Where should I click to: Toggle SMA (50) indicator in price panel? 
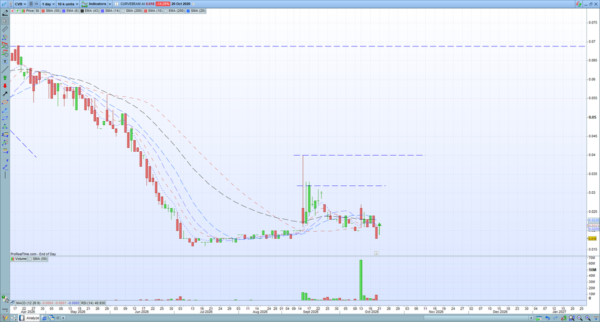pyautogui.click(x=50, y=10)
